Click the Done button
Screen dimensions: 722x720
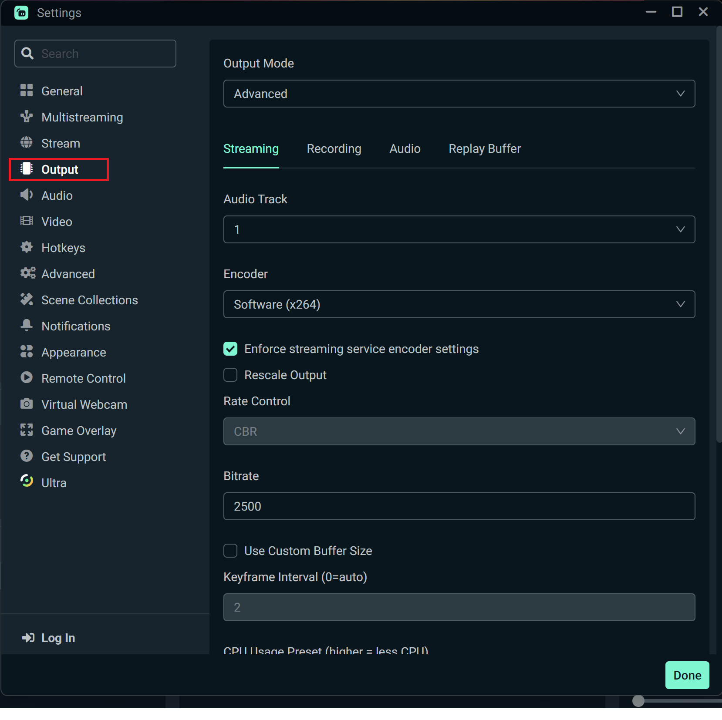[687, 675]
